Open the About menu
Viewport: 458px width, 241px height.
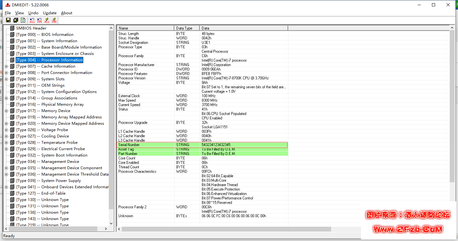pos(66,13)
